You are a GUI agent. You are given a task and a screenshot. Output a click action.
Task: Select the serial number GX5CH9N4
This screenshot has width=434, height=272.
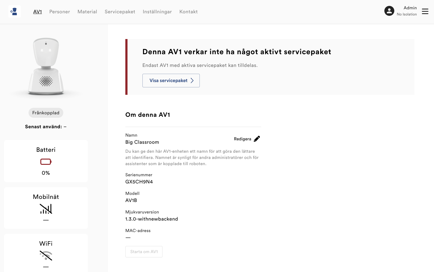tap(139, 182)
